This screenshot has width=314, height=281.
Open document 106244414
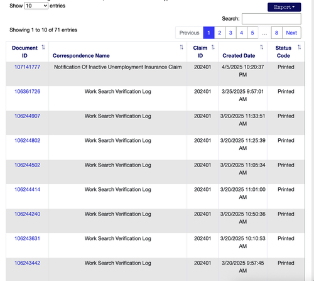[27, 190]
